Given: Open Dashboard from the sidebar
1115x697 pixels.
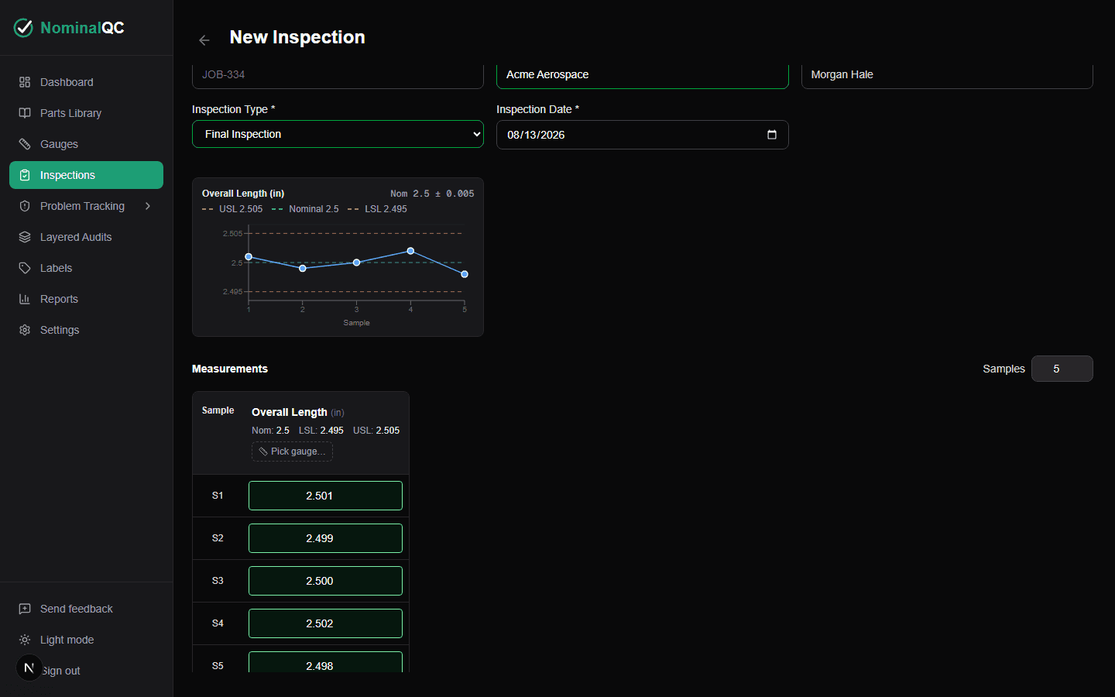Looking at the screenshot, I should (86, 82).
